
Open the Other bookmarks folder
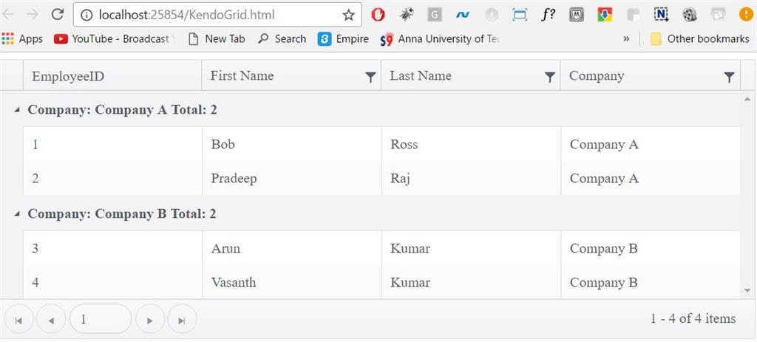(699, 38)
